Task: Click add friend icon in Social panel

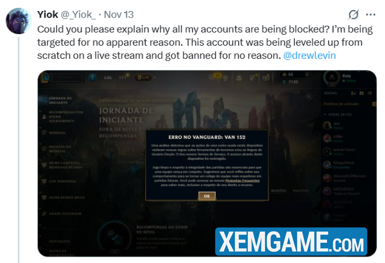Action: pyautogui.click(x=353, y=93)
